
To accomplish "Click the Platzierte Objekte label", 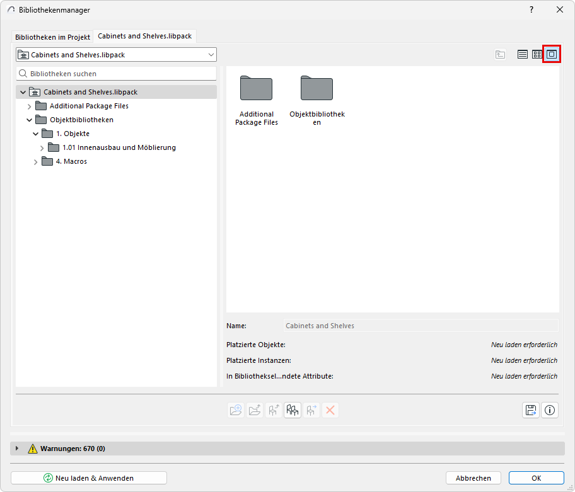I will [x=256, y=345].
